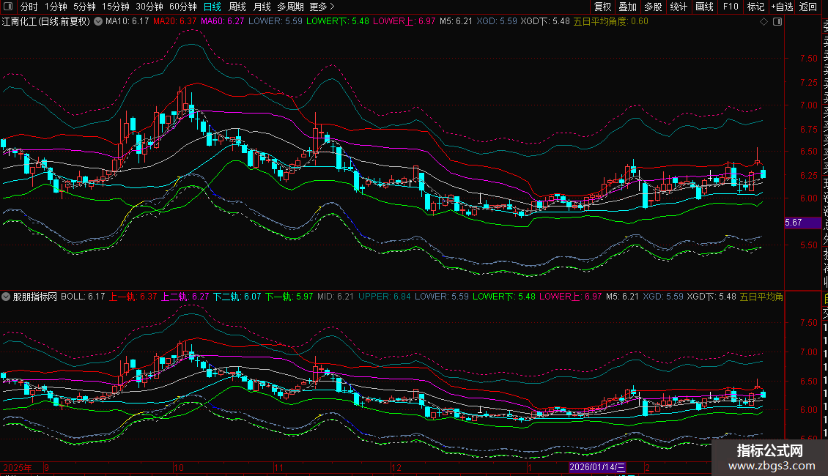Select the 日线 daily chart tab
Screen dimensions: 828x476
click(212, 7)
